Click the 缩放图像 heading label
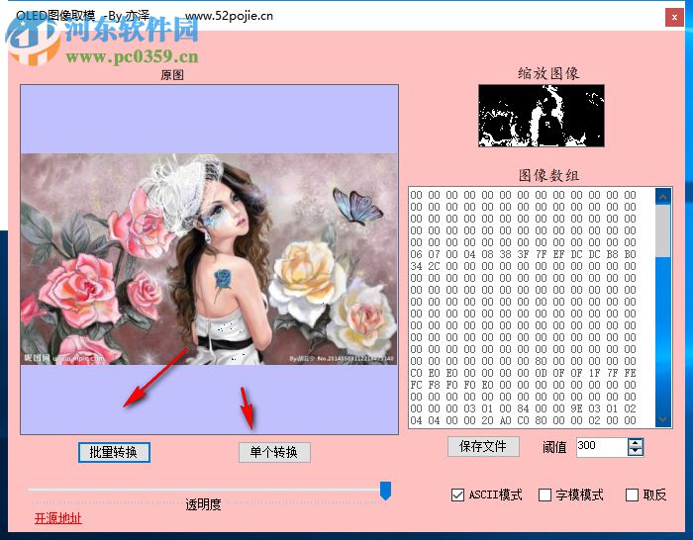 pyautogui.click(x=548, y=73)
